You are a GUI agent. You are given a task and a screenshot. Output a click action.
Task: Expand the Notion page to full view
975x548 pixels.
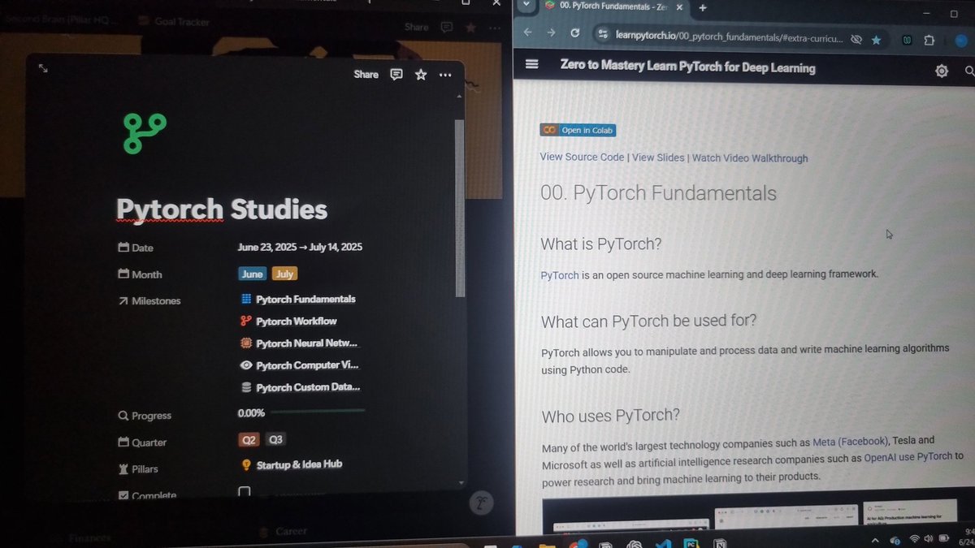point(43,69)
